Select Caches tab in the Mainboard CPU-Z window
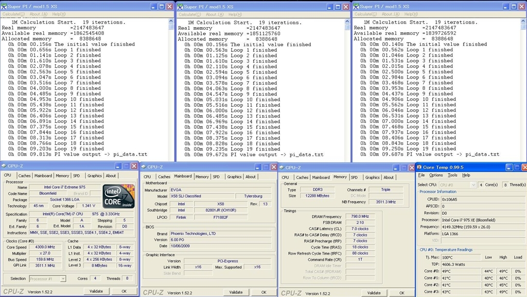This screenshot has width=527, height=297. pos(164,177)
